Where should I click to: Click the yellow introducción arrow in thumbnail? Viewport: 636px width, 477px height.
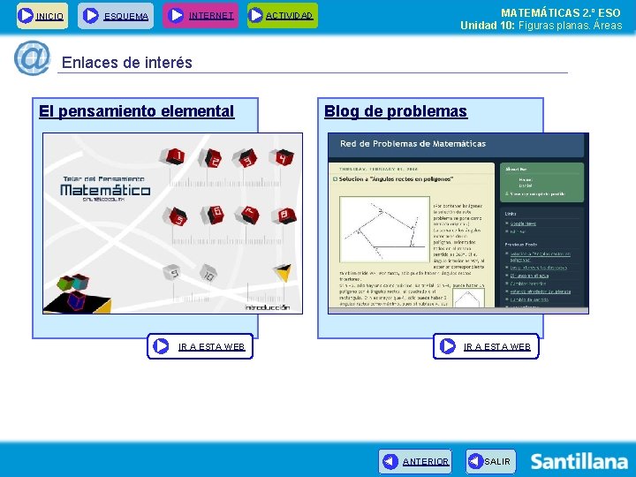283,273
